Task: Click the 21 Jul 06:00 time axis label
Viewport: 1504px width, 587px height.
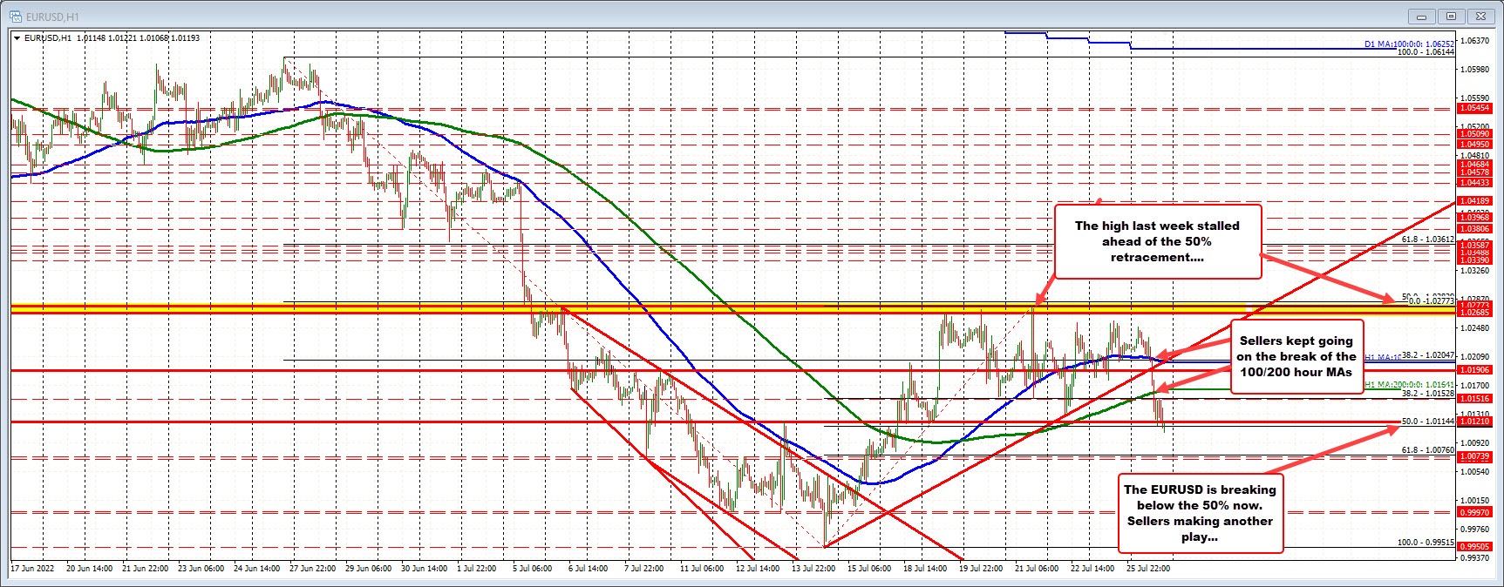Action: coord(1037,568)
